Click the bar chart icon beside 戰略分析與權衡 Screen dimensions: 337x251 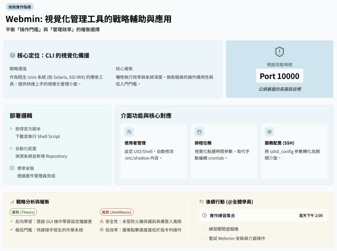coord(12,202)
